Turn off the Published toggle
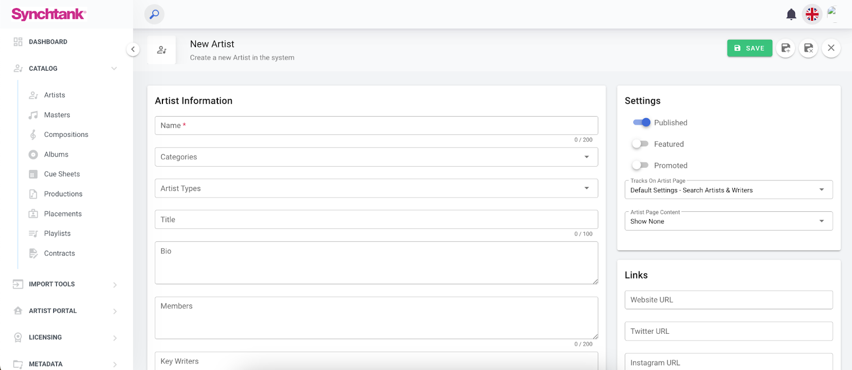 pyautogui.click(x=641, y=122)
